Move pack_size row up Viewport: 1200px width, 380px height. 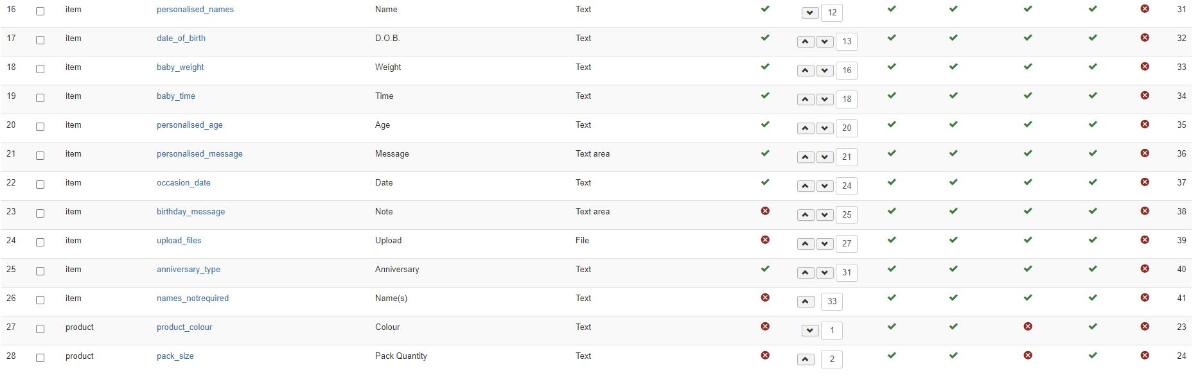(805, 359)
